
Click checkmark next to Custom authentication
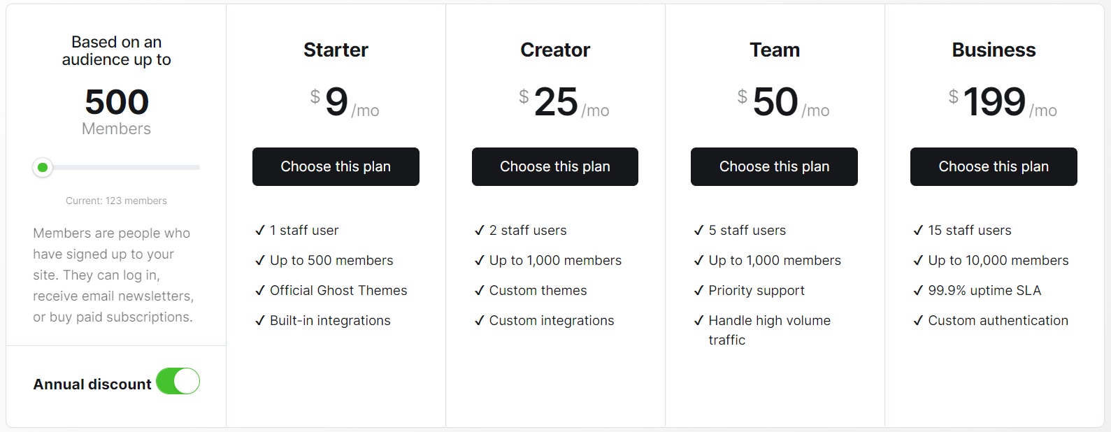coord(919,321)
